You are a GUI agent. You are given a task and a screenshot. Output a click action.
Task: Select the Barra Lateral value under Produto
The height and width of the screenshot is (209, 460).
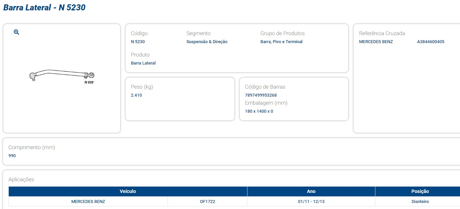pyautogui.click(x=143, y=63)
